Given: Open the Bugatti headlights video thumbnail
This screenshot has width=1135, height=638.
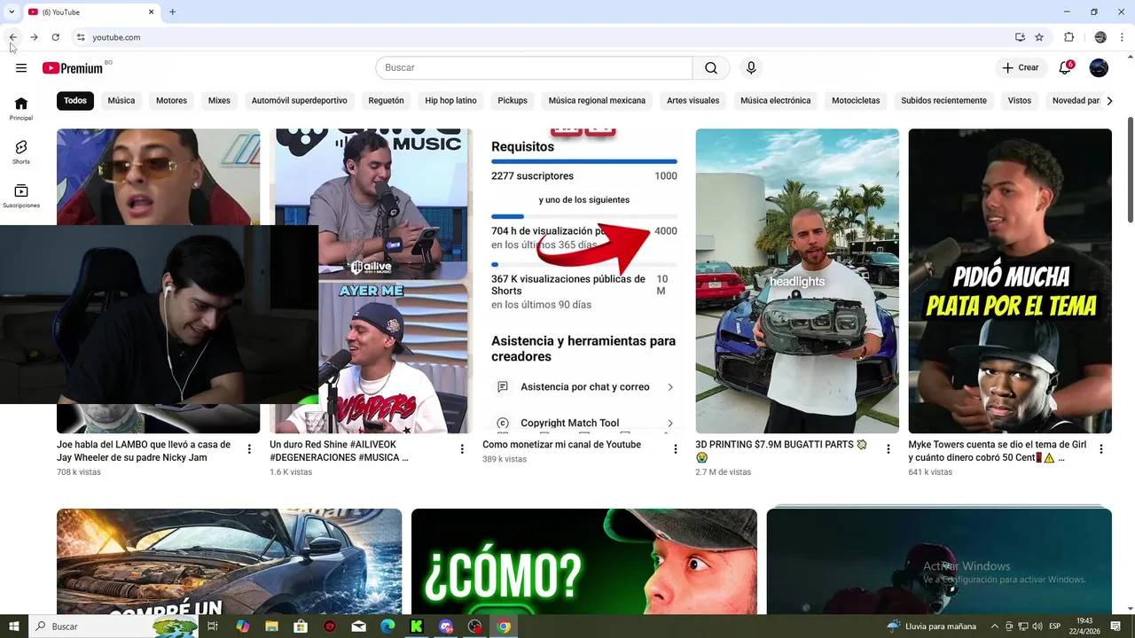Looking at the screenshot, I should coord(797,281).
